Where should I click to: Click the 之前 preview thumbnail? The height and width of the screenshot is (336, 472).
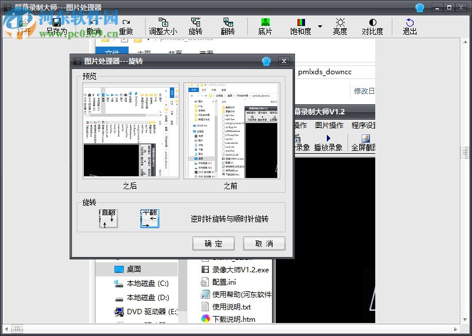pyautogui.click(x=232, y=131)
